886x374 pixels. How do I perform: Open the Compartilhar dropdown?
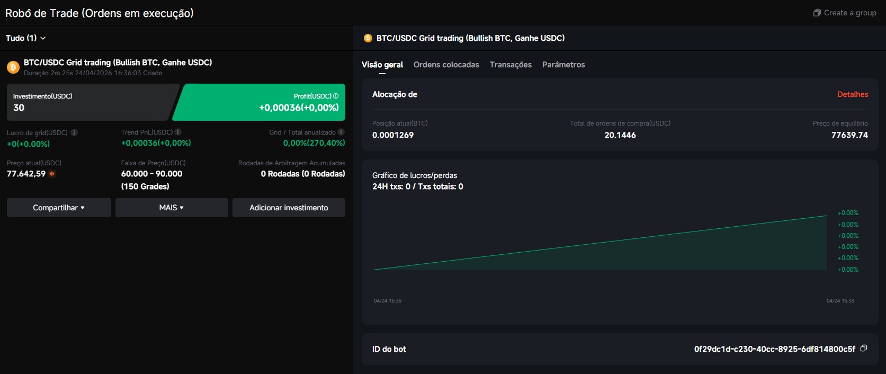(x=59, y=208)
